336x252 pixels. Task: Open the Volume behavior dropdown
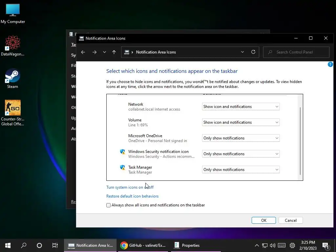(x=241, y=122)
